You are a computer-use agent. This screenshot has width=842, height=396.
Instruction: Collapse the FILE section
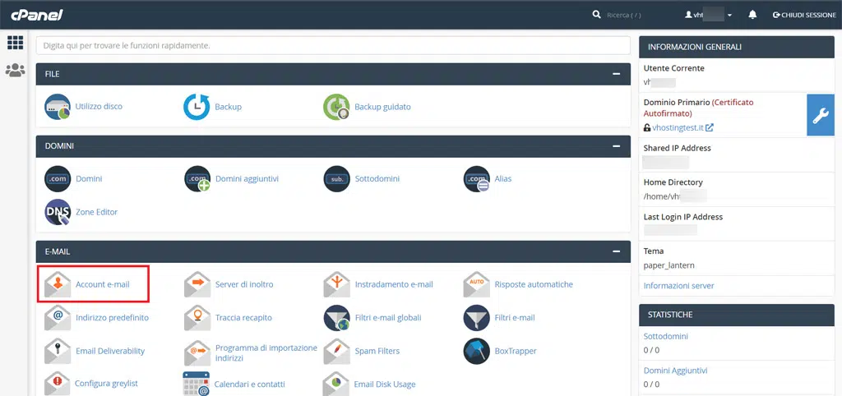[616, 74]
